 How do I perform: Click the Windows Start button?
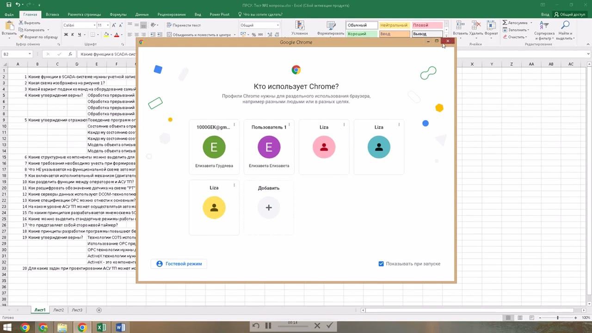(7, 327)
